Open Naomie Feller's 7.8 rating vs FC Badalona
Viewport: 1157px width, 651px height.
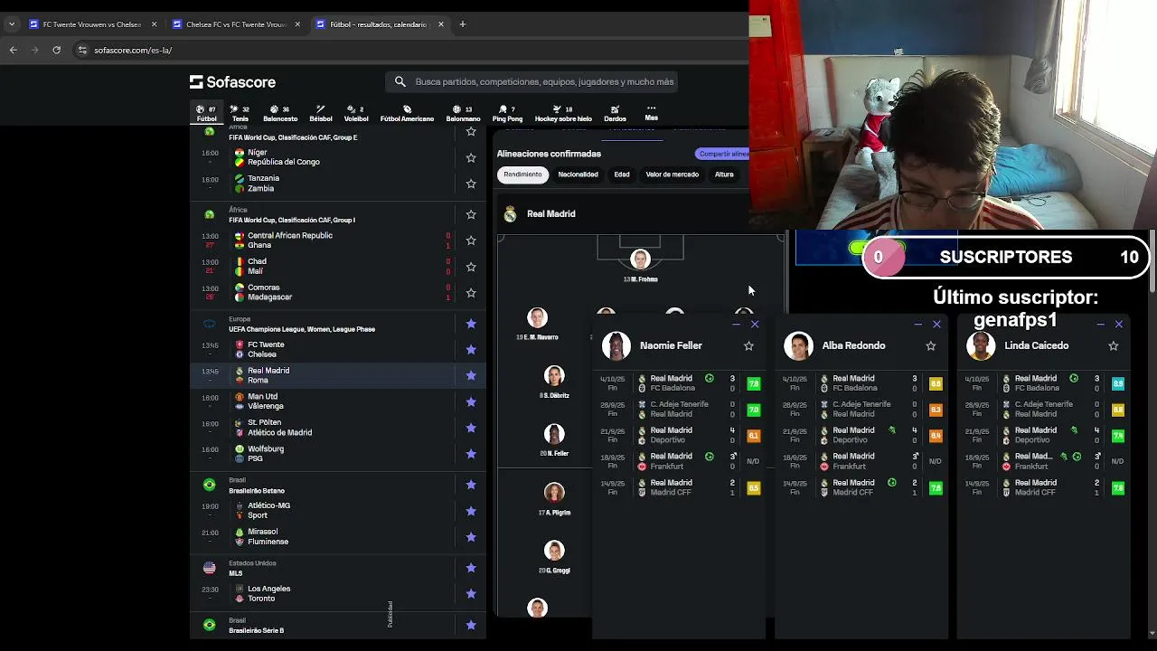754,383
